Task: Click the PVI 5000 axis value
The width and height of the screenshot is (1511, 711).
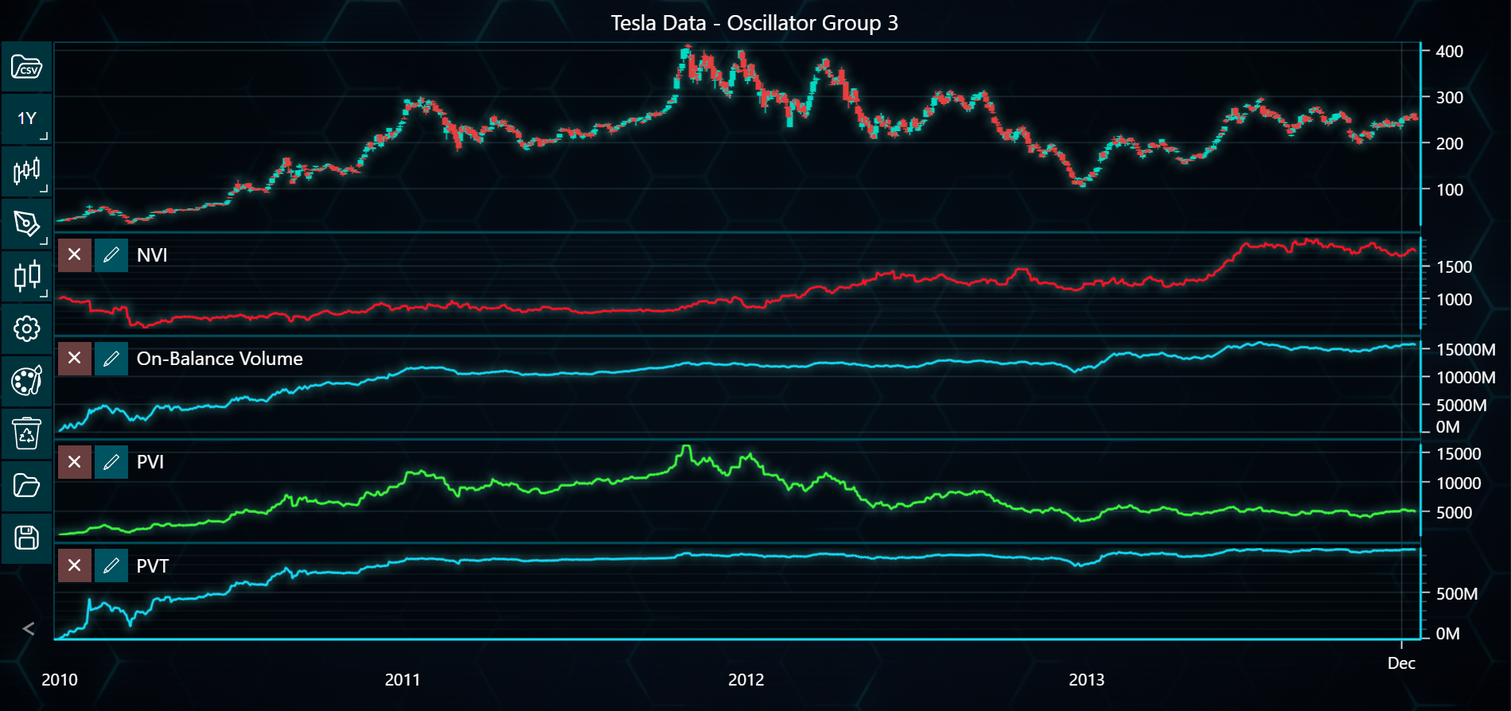Action: coord(1455,513)
